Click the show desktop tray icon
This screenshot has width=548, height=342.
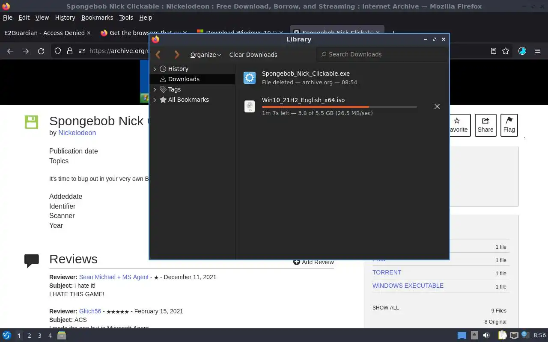tap(462, 336)
